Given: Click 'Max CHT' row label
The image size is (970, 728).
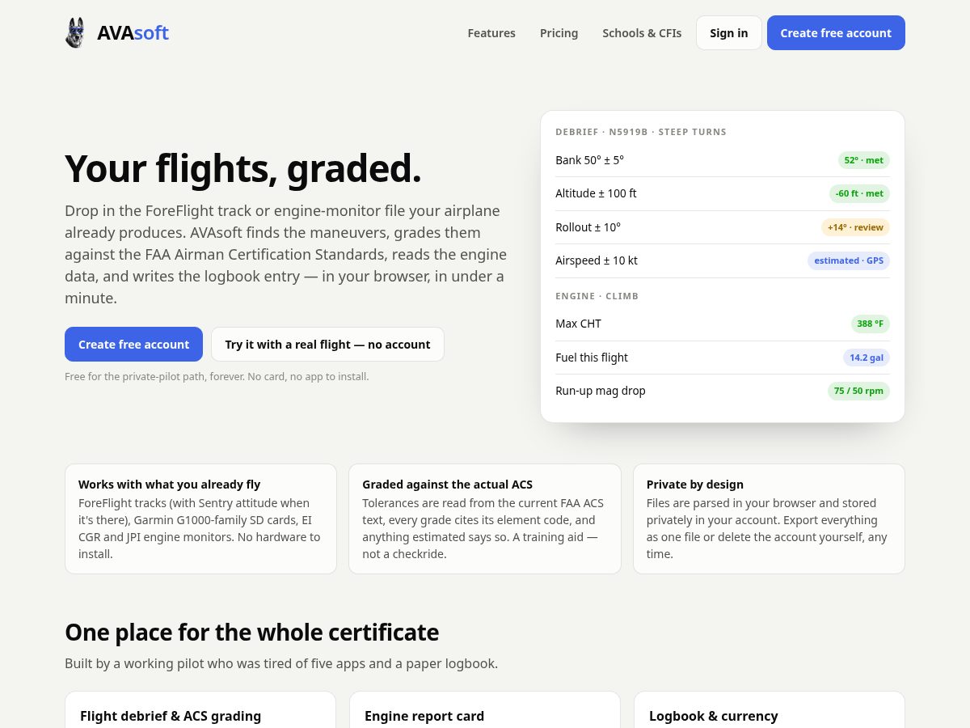Looking at the screenshot, I should click(578, 324).
